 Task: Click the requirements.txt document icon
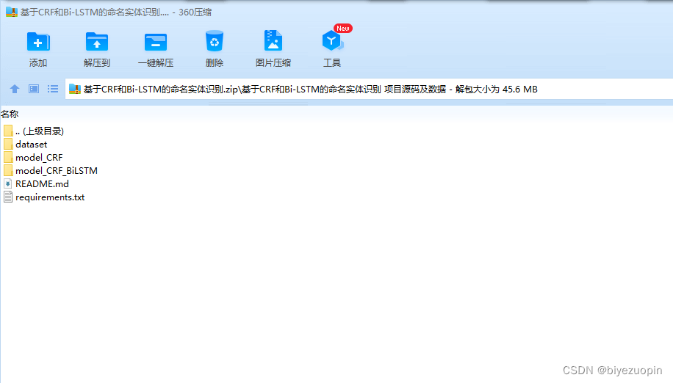coord(8,197)
